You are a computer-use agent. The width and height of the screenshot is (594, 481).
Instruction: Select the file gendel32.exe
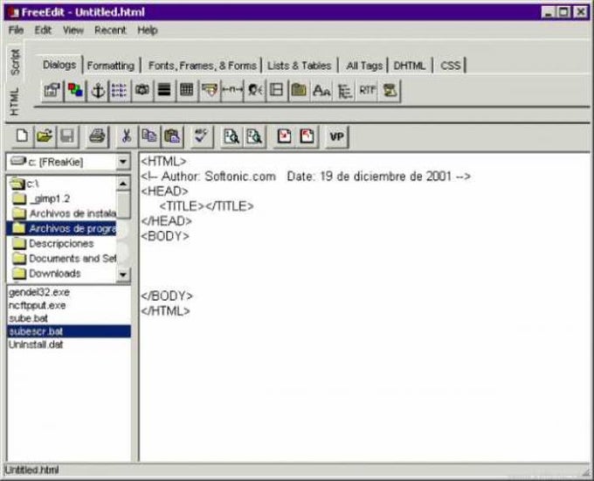click(x=39, y=292)
